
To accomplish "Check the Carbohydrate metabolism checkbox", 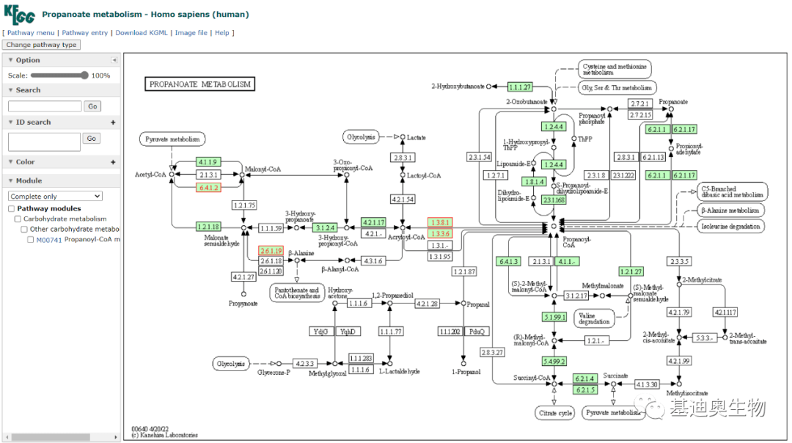I will [18, 219].
